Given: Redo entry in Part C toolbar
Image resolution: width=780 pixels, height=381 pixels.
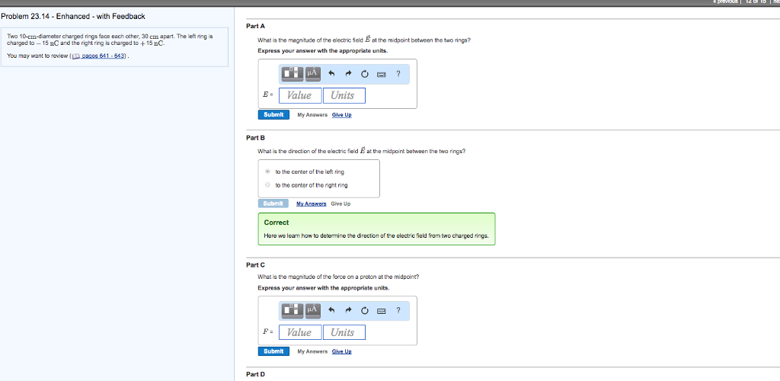Looking at the screenshot, I should coord(348,311).
